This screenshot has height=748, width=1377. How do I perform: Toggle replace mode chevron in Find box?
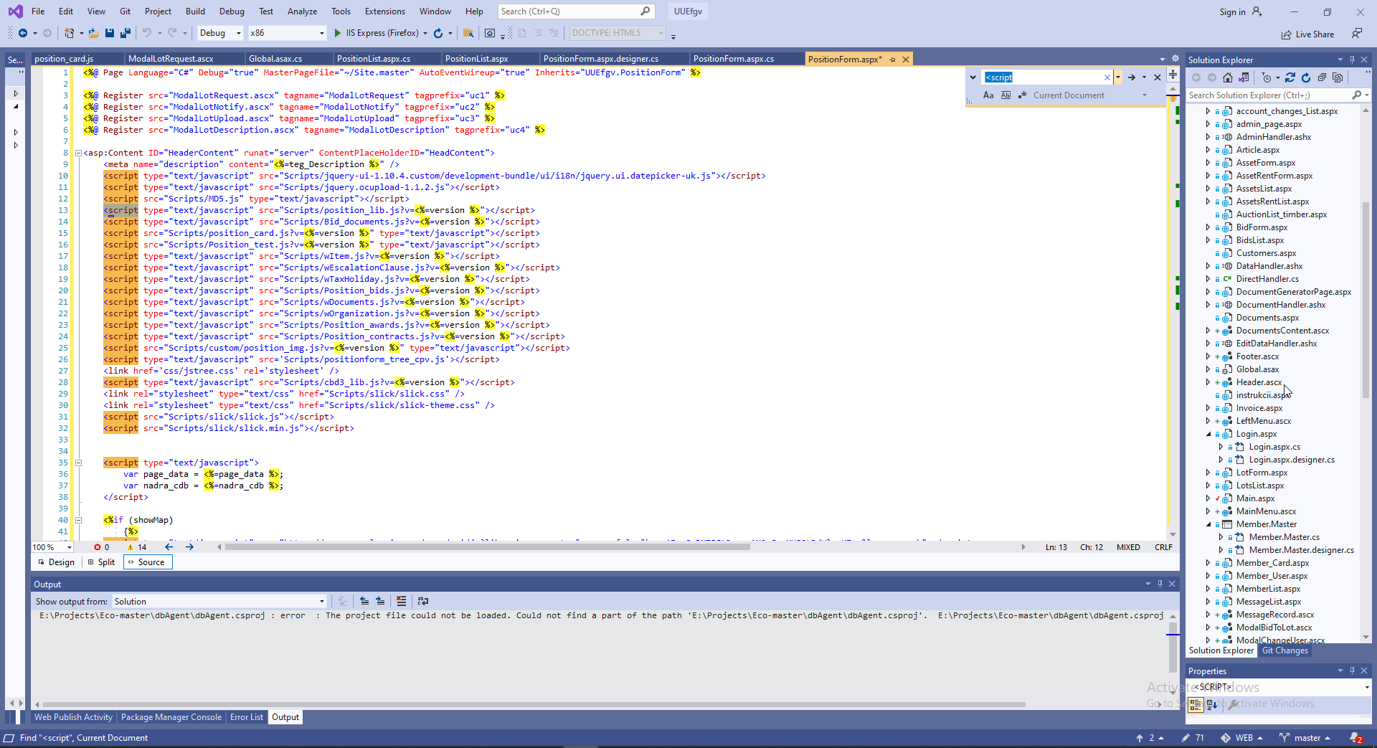point(973,77)
